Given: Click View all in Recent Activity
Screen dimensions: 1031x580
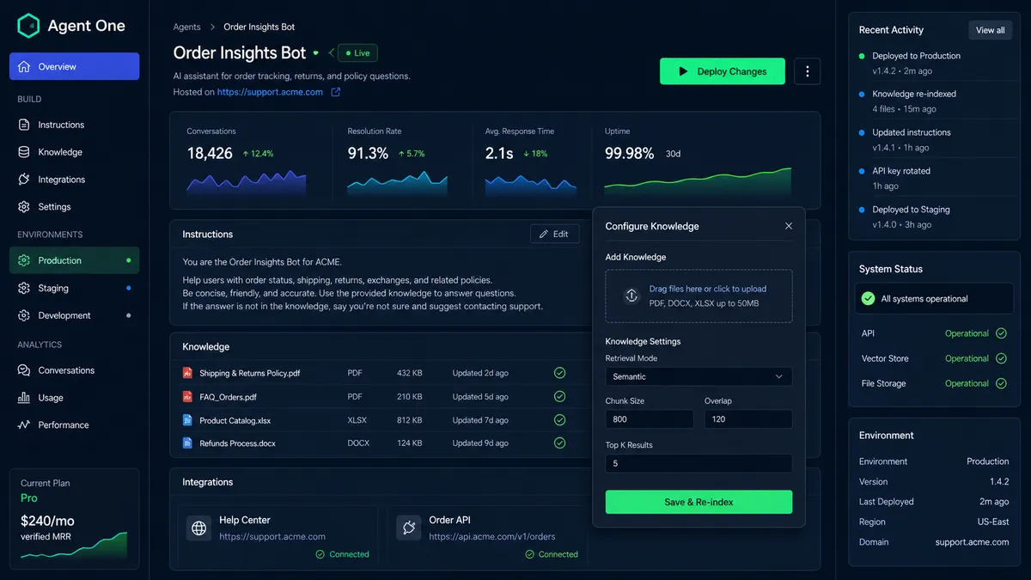Looking at the screenshot, I should [x=990, y=30].
